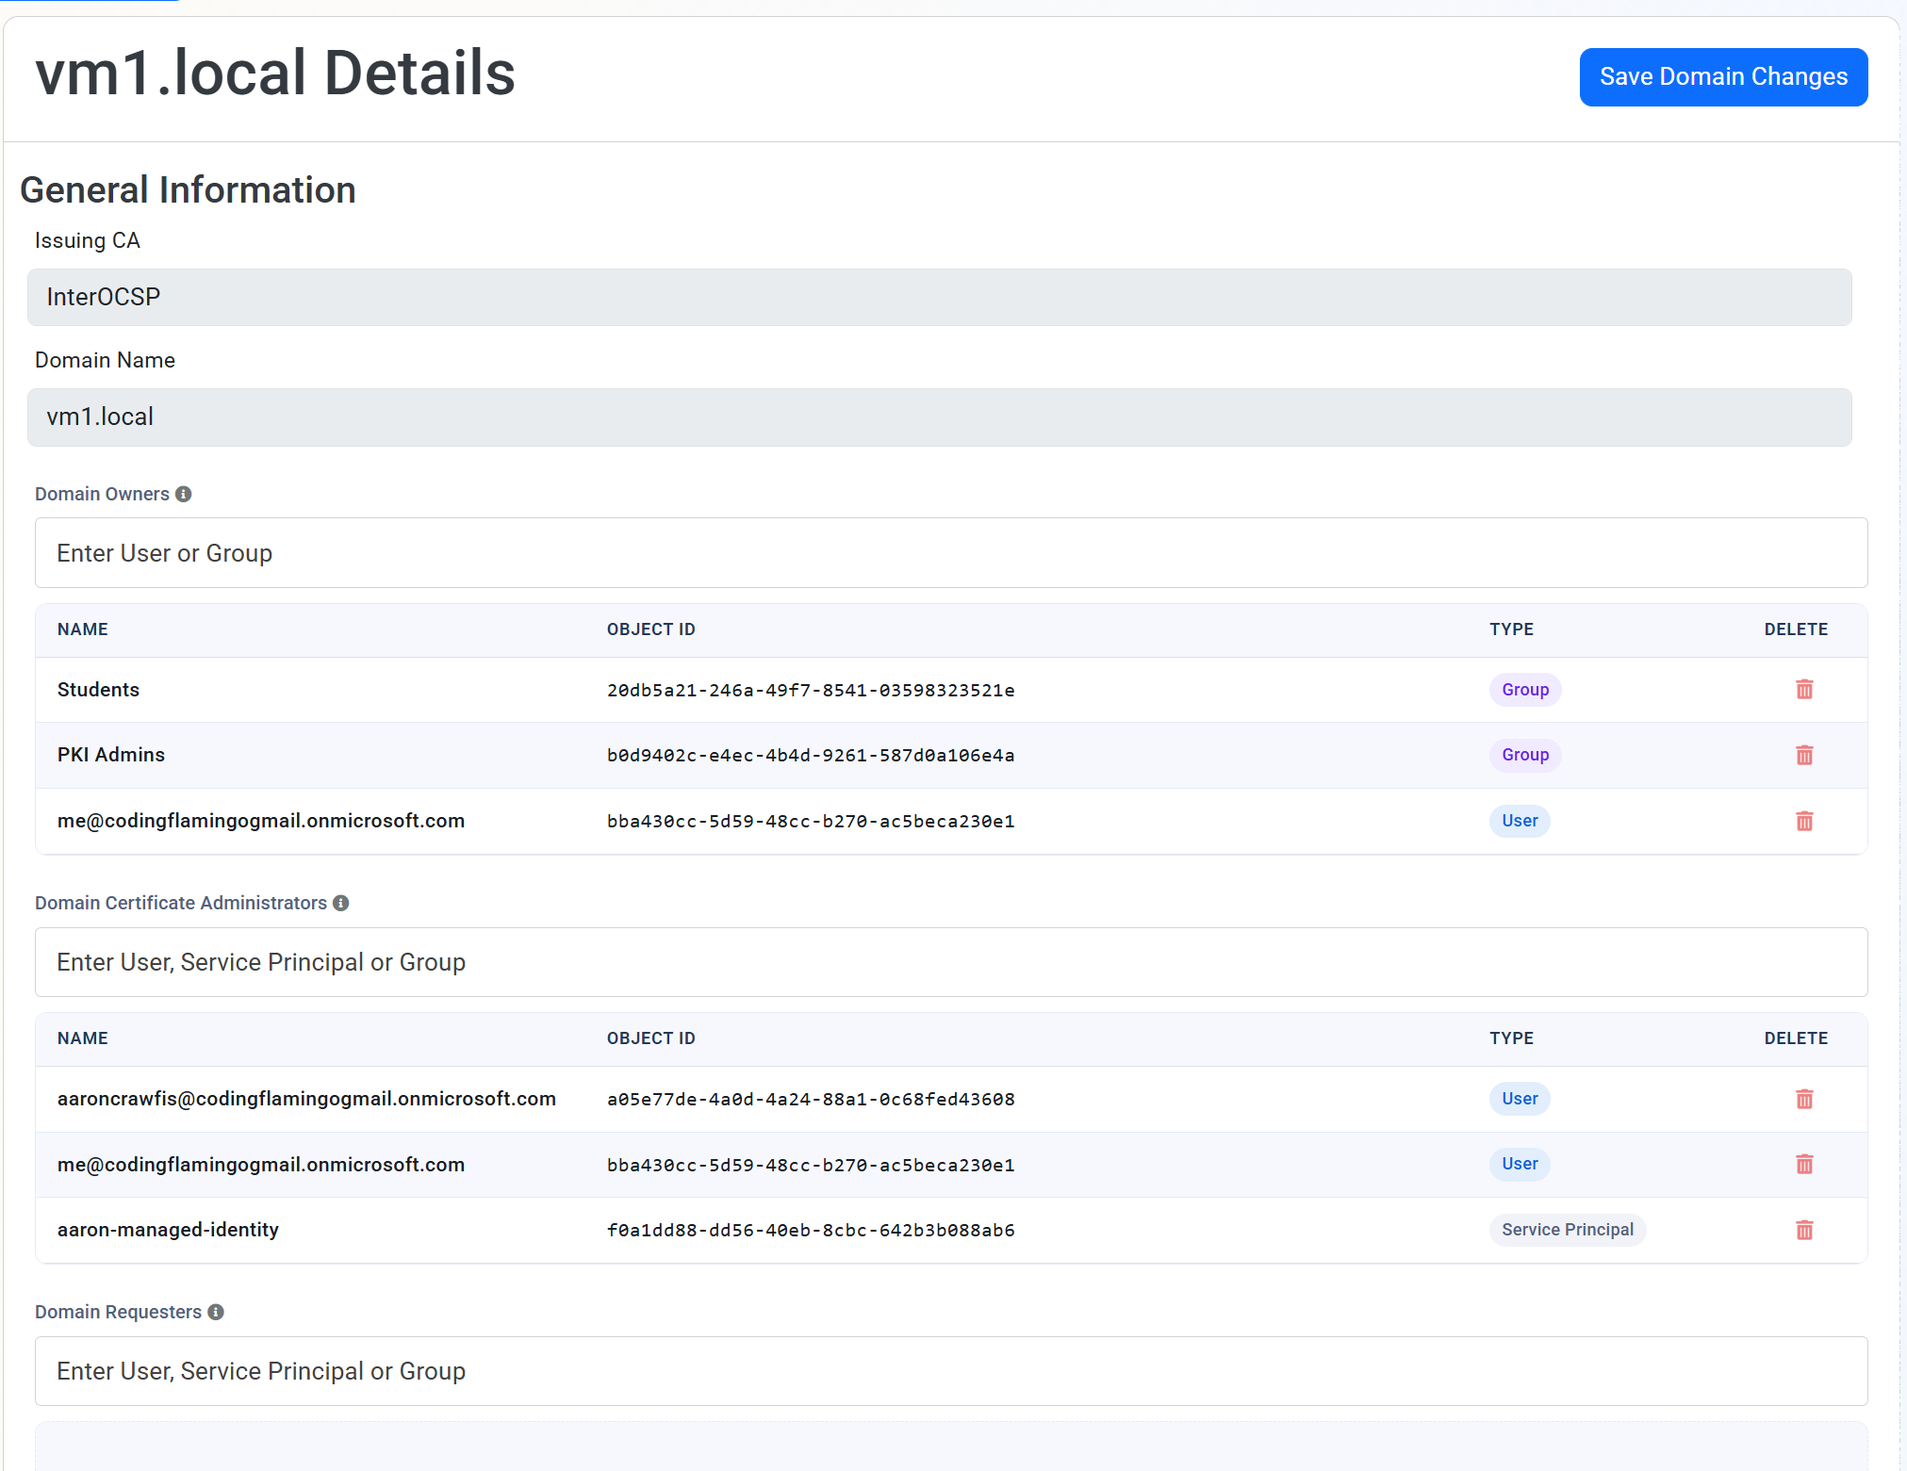This screenshot has width=1907, height=1471.
Task: Click Certificate Administrators table TYPE header
Action: [x=1512, y=1038]
